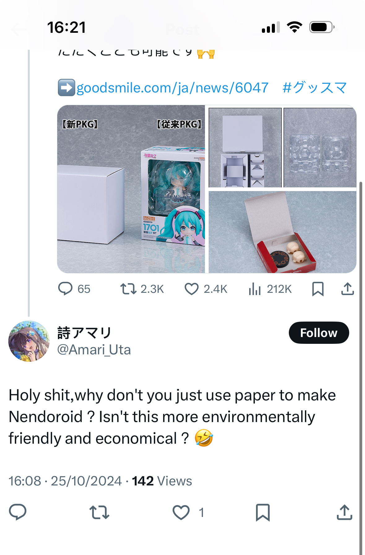Open the goodsmile.com/ja/news/6047 link
Image resolution: width=365 pixels, height=555 pixels.
pos(172,88)
